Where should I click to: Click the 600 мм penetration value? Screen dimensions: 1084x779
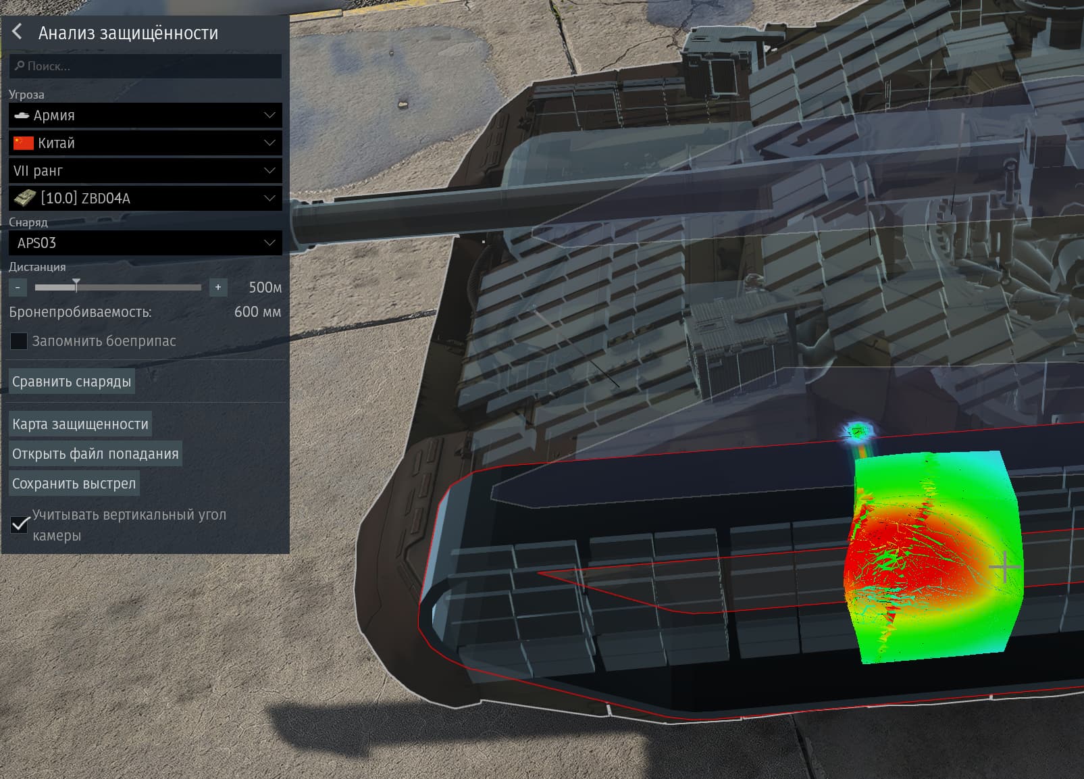pos(257,312)
